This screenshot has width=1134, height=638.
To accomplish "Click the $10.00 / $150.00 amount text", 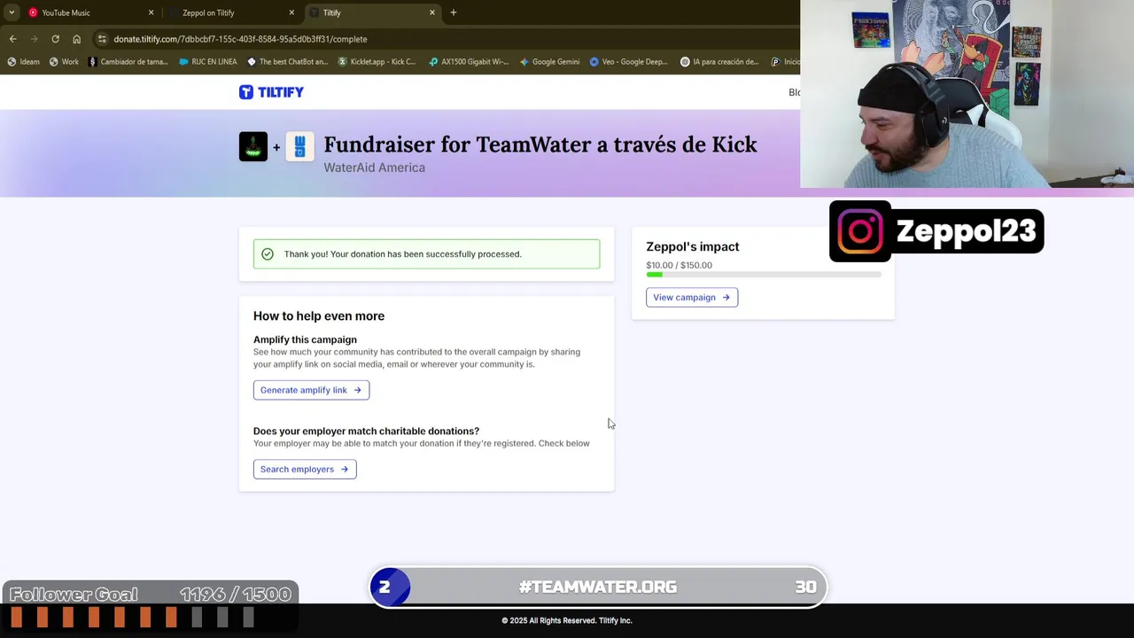I will pyautogui.click(x=679, y=265).
